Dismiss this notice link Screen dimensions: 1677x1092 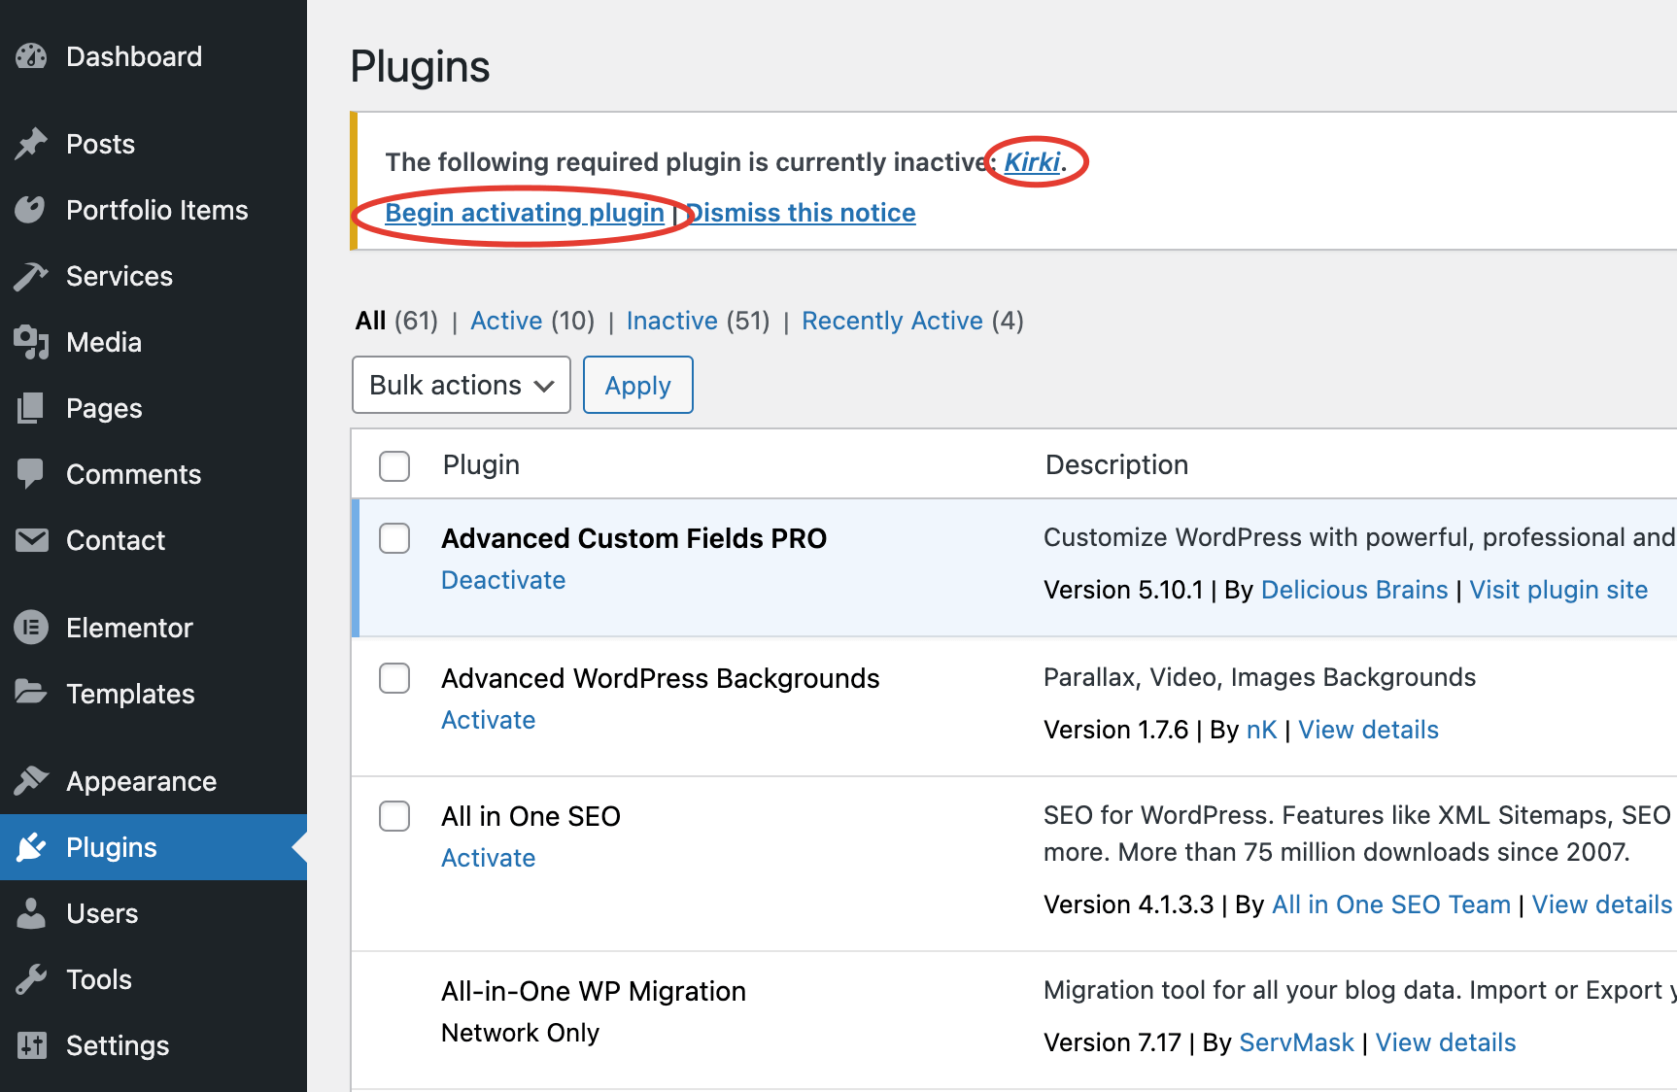click(803, 213)
